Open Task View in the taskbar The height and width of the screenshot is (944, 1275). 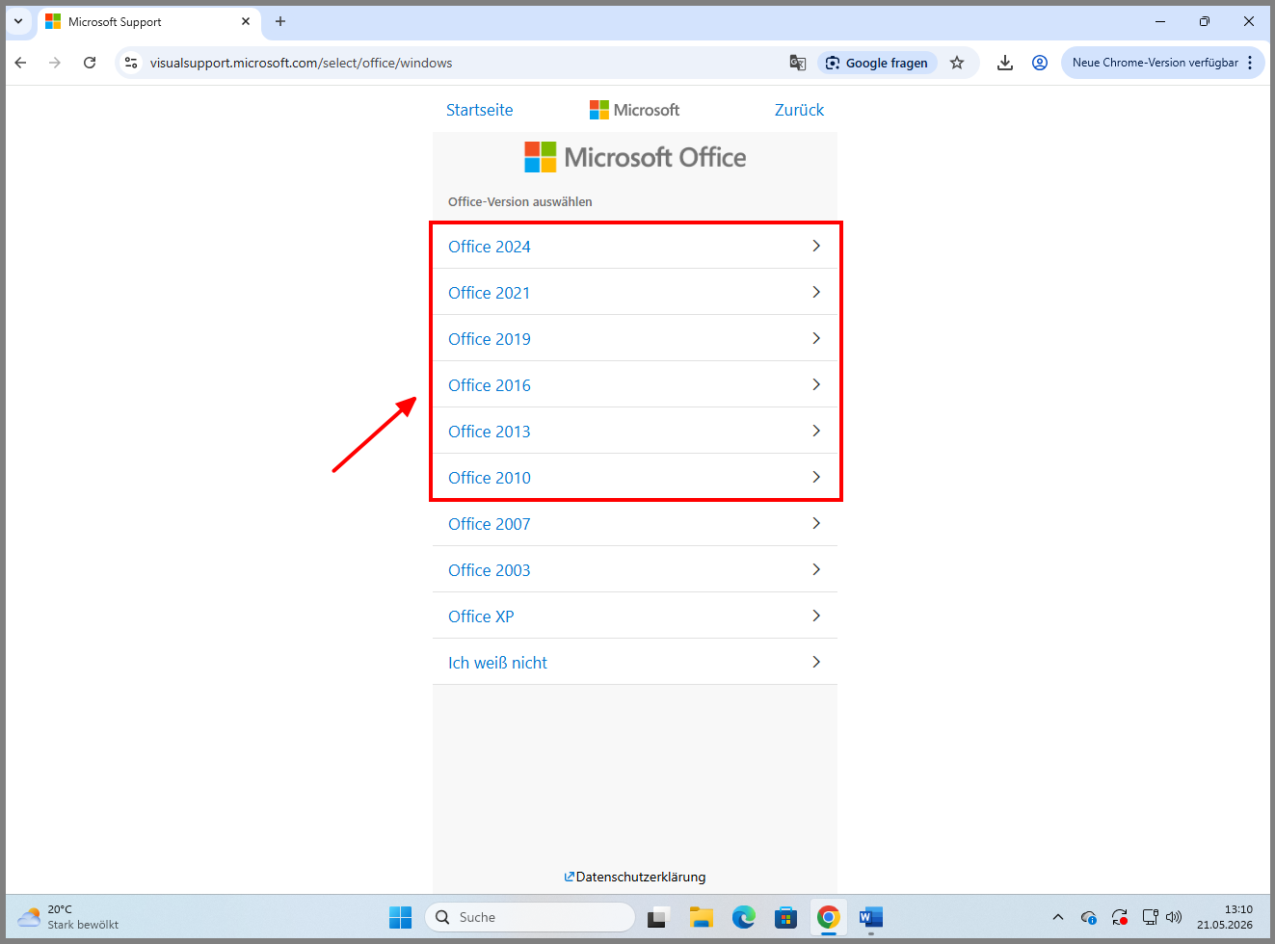click(658, 917)
